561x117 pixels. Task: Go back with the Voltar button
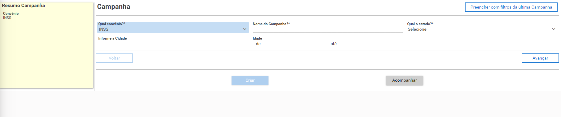pos(114,58)
